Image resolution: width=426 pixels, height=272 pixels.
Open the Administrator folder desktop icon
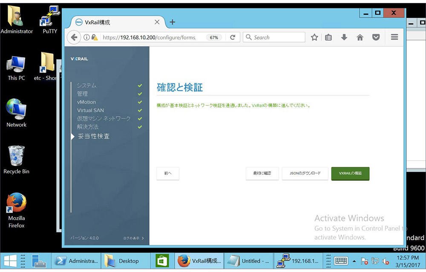pyautogui.click(x=17, y=20)
